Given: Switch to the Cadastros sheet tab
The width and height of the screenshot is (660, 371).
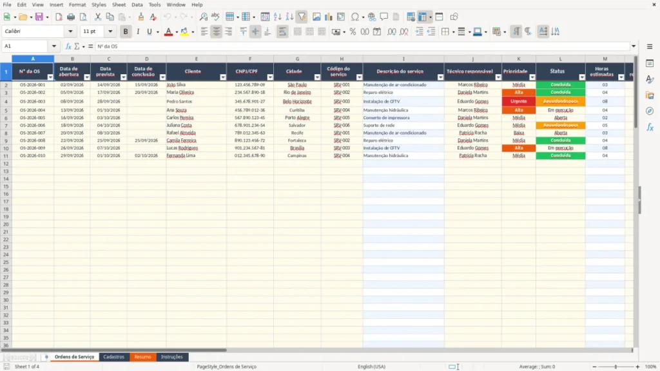Looking at the screenshot, I should click(113, 357).
